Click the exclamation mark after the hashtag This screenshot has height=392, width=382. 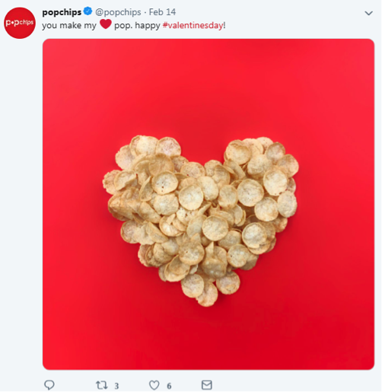point(224,25)
